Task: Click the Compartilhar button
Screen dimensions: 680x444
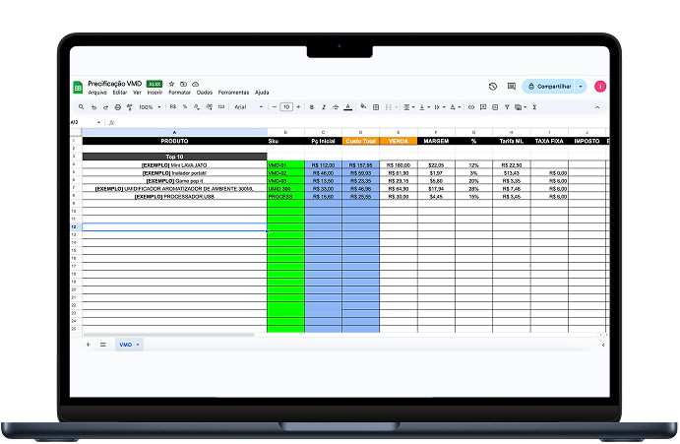Action: 550,87
